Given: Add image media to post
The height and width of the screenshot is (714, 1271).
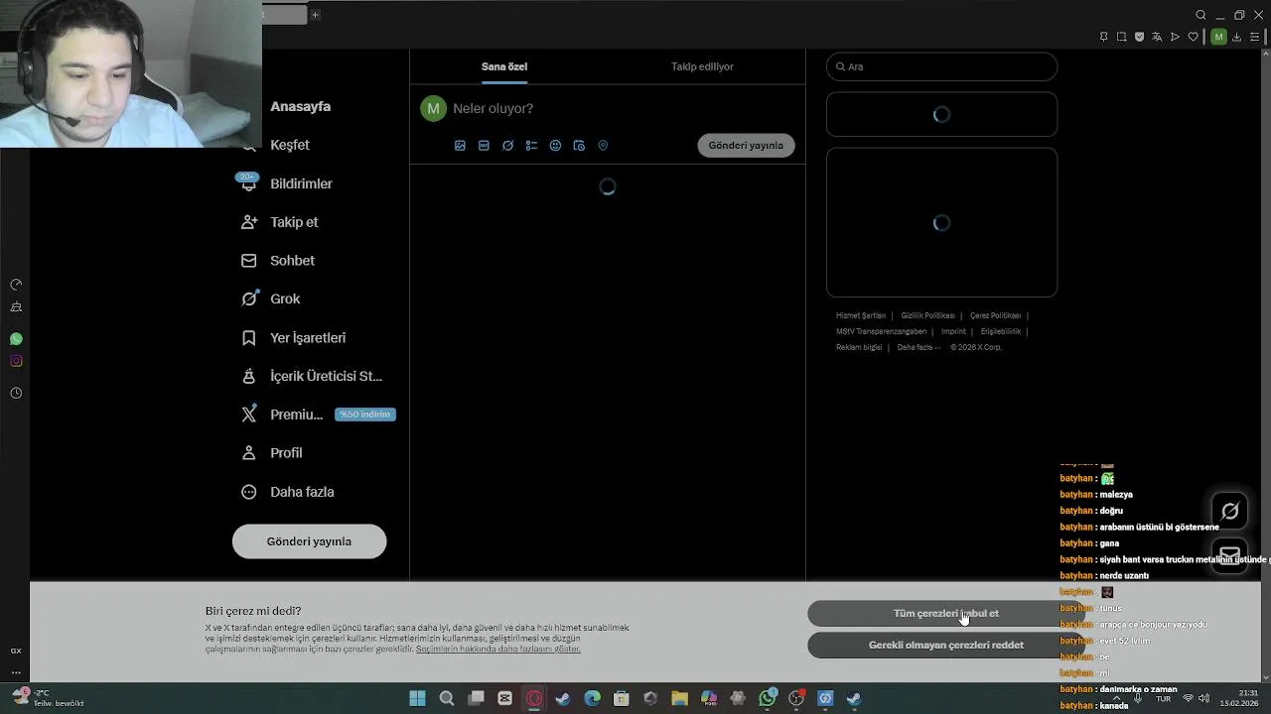Looking at the screenshot, I should [x=460, y=145].
